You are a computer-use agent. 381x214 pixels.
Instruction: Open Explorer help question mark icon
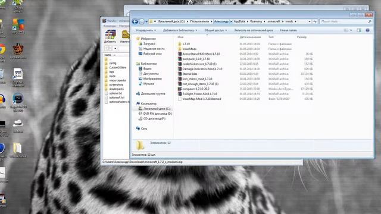(x=367, y=30)
